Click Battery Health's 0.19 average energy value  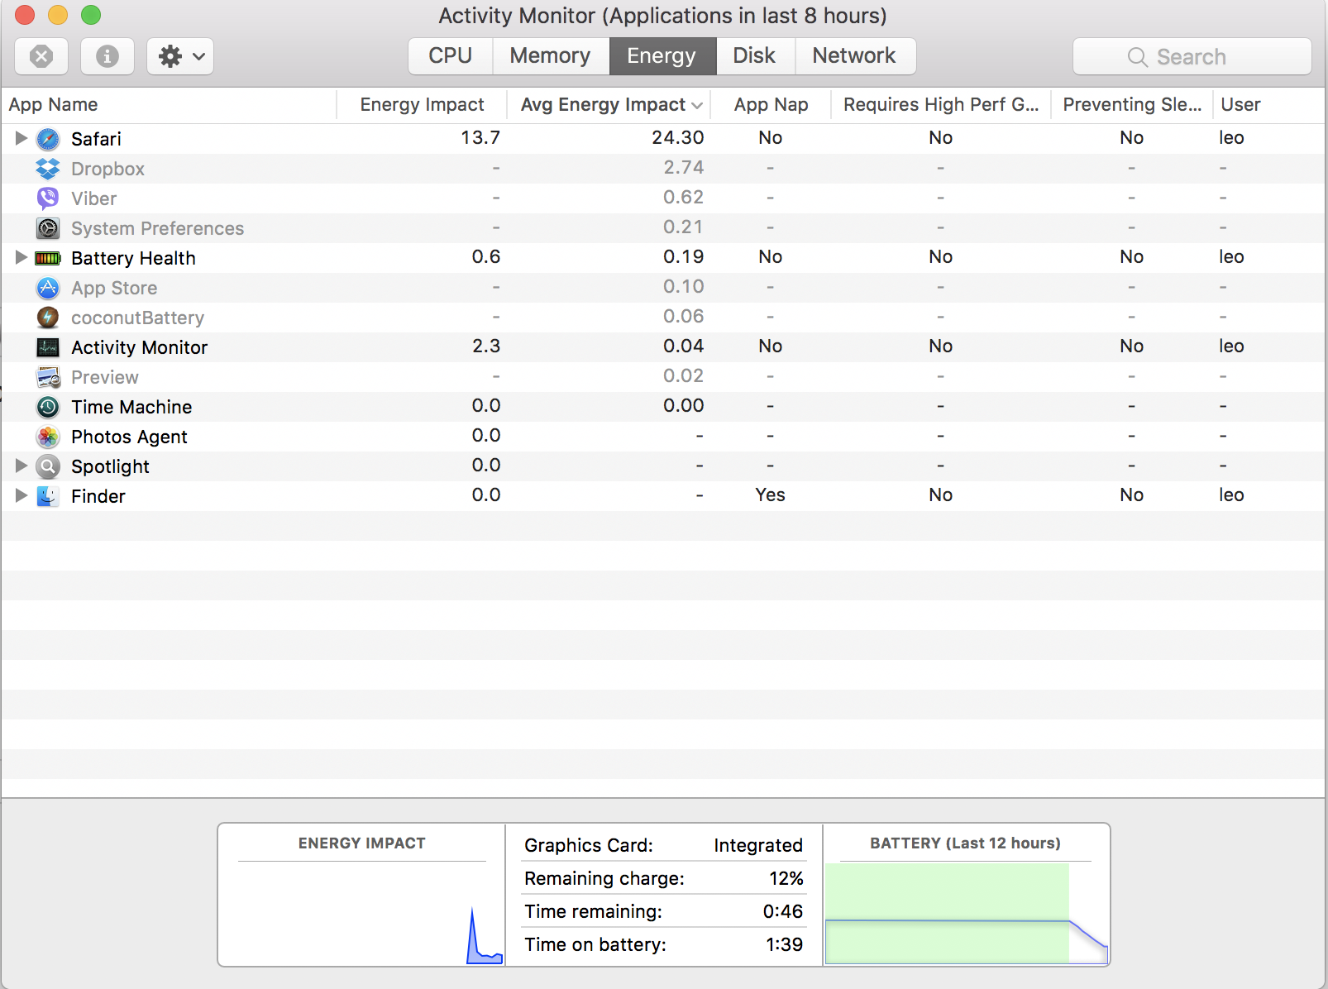(x=684, y=256)
